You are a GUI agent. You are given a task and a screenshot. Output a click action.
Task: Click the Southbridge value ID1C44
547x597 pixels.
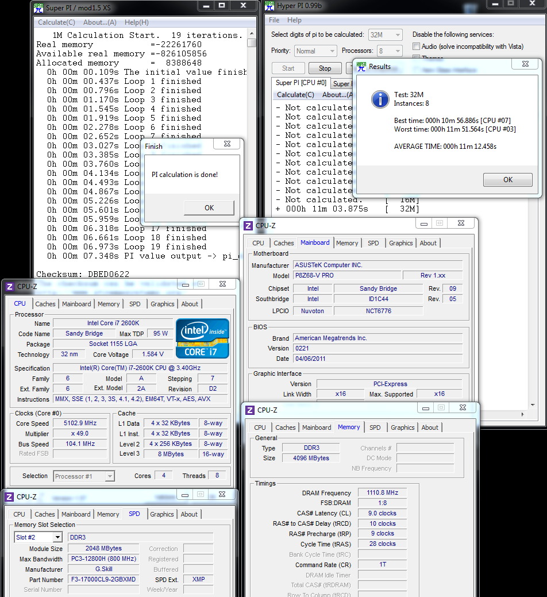point(378,299)
